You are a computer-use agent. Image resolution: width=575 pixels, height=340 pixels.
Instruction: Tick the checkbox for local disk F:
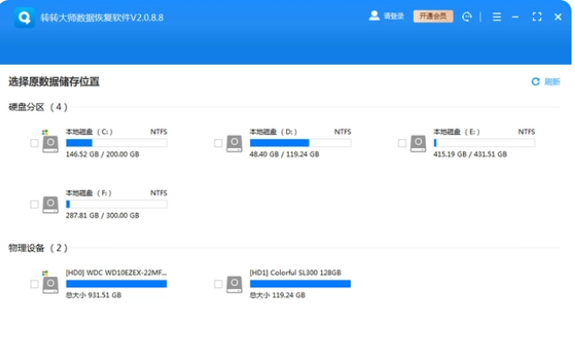coord(34,204)
